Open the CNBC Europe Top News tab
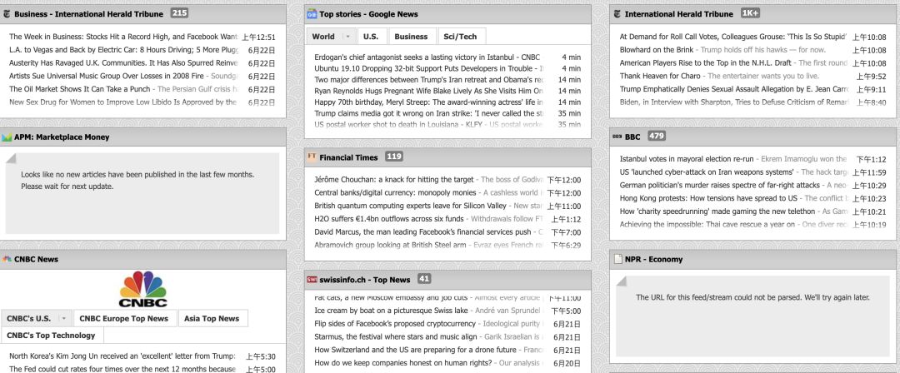The image size is (900, 373). point(124,319)
